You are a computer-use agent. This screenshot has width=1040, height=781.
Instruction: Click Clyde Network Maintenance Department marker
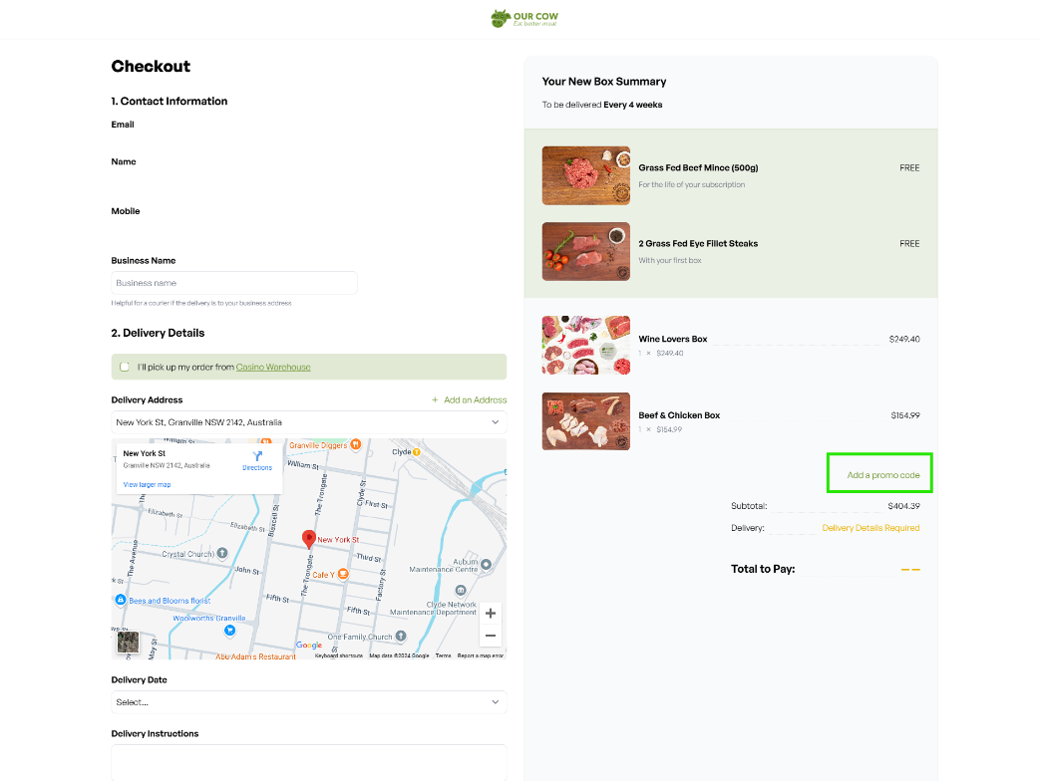click(461, 590)
